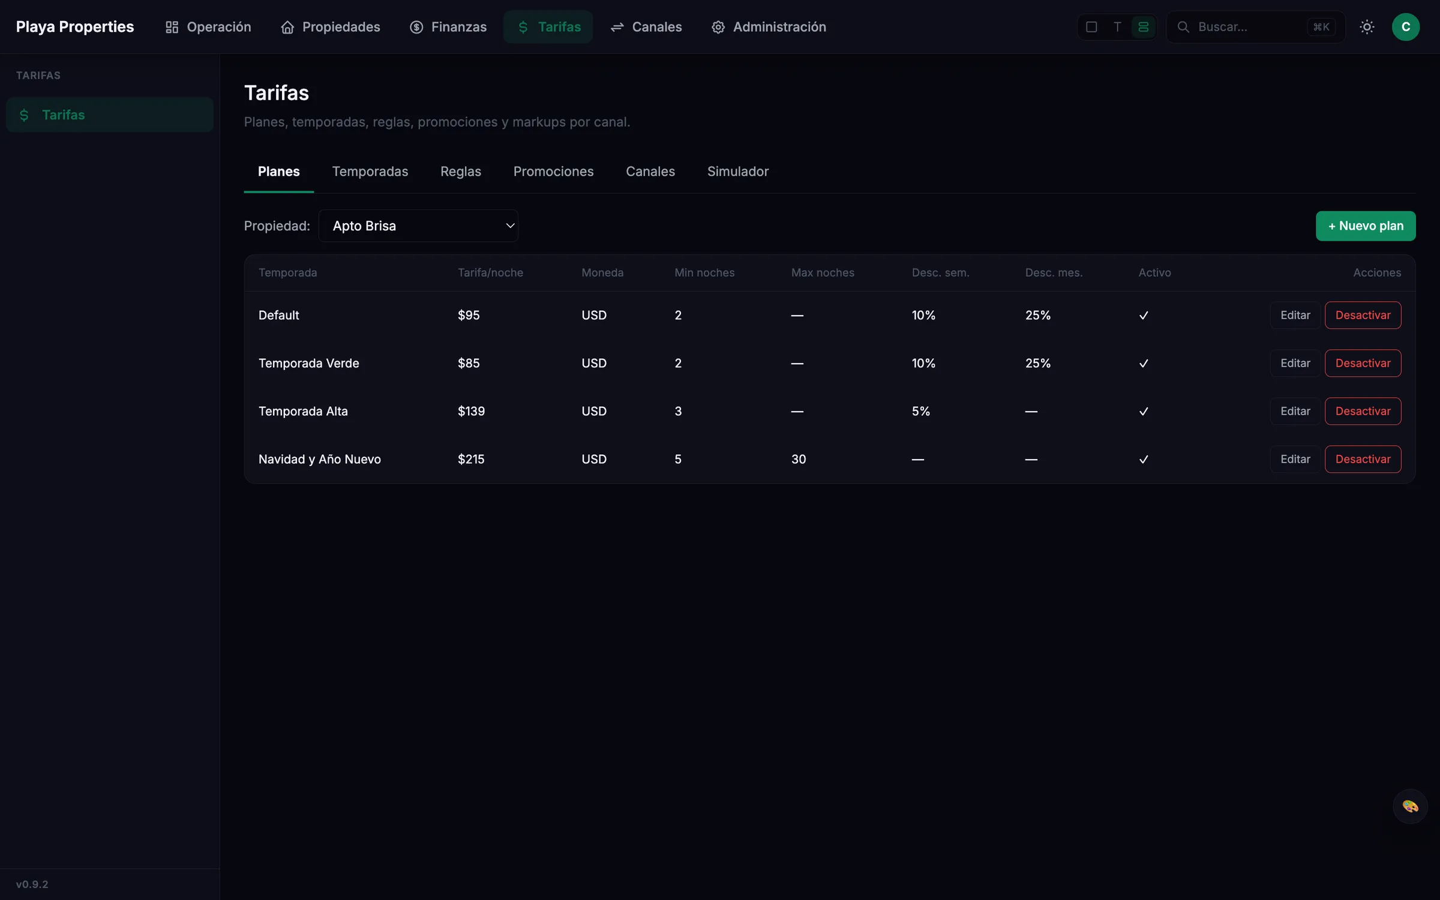
Task: Toggle light theme with sun icon
Action: click(1367, 27)
